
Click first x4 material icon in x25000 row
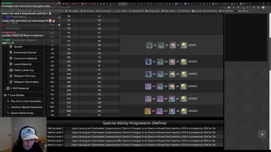coord(148,98)
